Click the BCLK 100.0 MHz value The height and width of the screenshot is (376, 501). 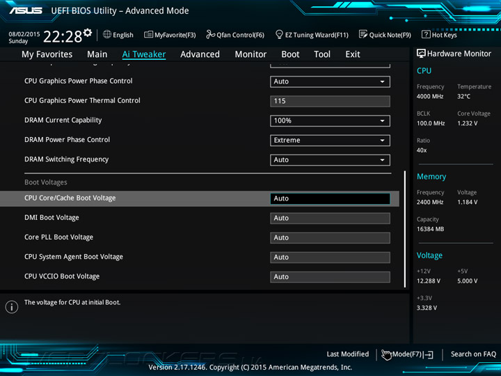click(x=431, y=123)
